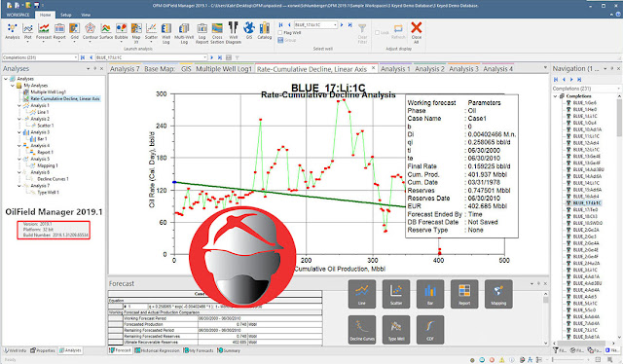
Task: Launch the GIS globe tool
Action: click(249, 31)
